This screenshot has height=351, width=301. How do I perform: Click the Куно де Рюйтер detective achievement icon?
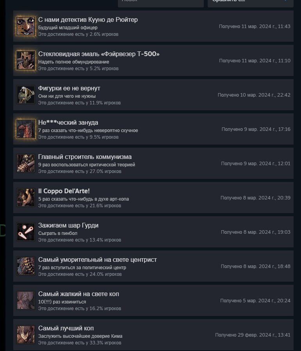(26, 26)
